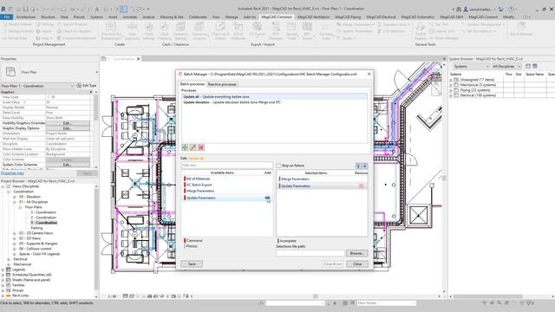
Task: Open Provision for Builderswork tool
Action: [111, 30]
